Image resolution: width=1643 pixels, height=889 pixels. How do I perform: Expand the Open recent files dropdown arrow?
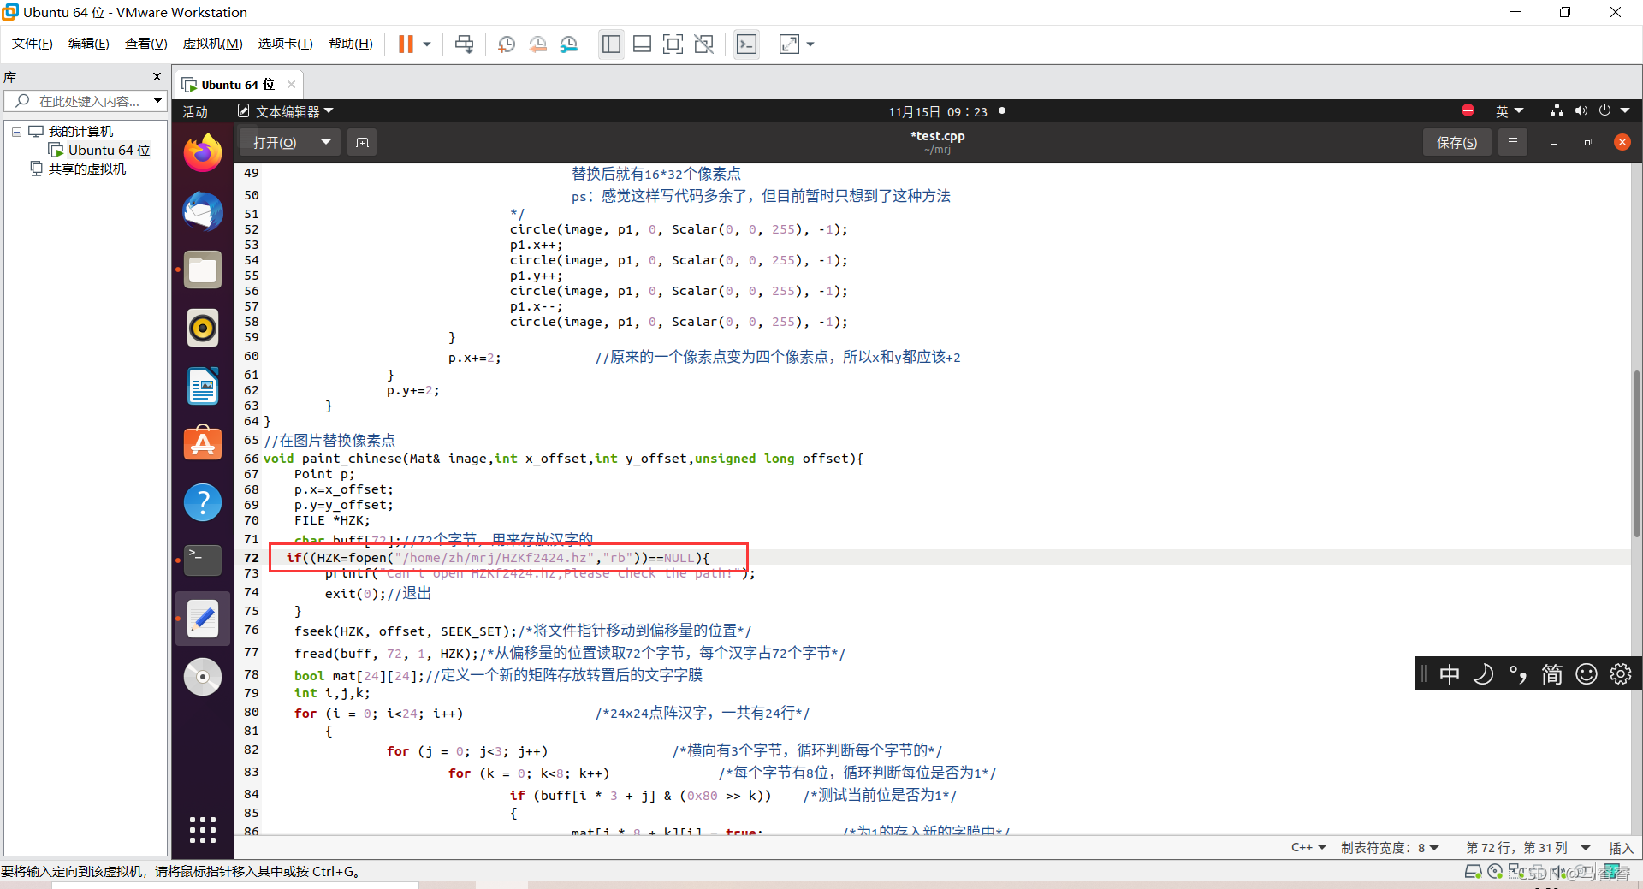tap(326, 143)
